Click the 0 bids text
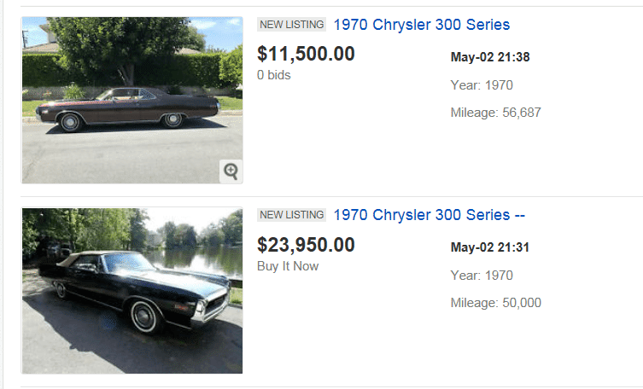 click(x=274, y=75)
